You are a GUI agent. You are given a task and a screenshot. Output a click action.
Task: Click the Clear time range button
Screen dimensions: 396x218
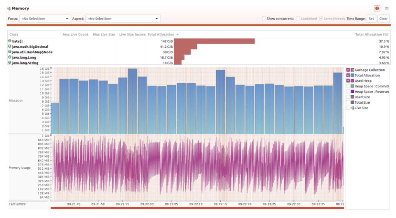383,19
